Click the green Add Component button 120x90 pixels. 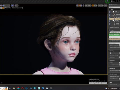point(114,35)
